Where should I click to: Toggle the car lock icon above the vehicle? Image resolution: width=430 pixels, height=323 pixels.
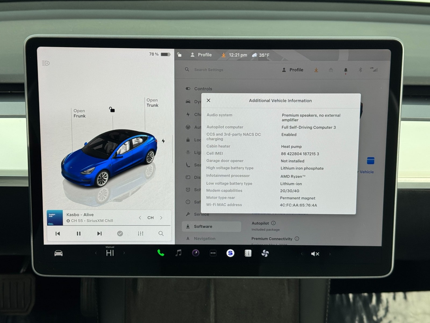[112, 110]
